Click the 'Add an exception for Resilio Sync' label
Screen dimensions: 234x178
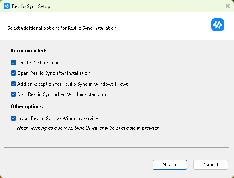74,84
